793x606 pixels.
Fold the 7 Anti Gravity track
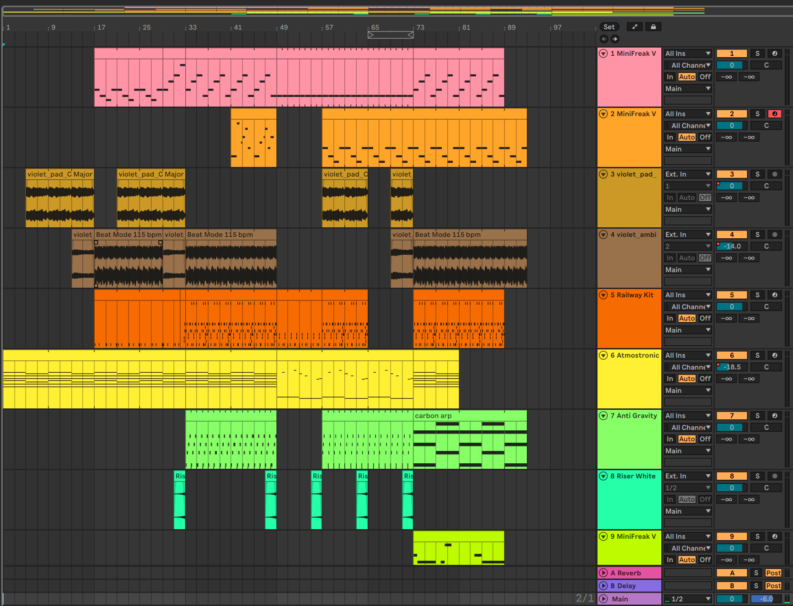coord(603,416)
